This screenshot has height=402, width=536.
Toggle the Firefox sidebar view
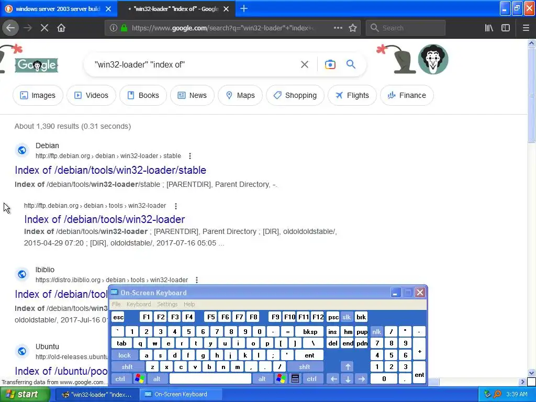[x=506, y=28]
